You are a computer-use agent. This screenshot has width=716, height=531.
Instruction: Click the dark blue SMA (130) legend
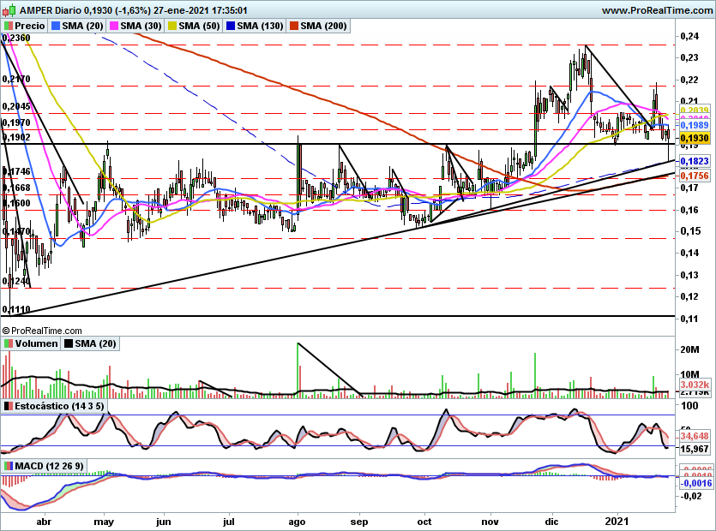coord(254,27)
